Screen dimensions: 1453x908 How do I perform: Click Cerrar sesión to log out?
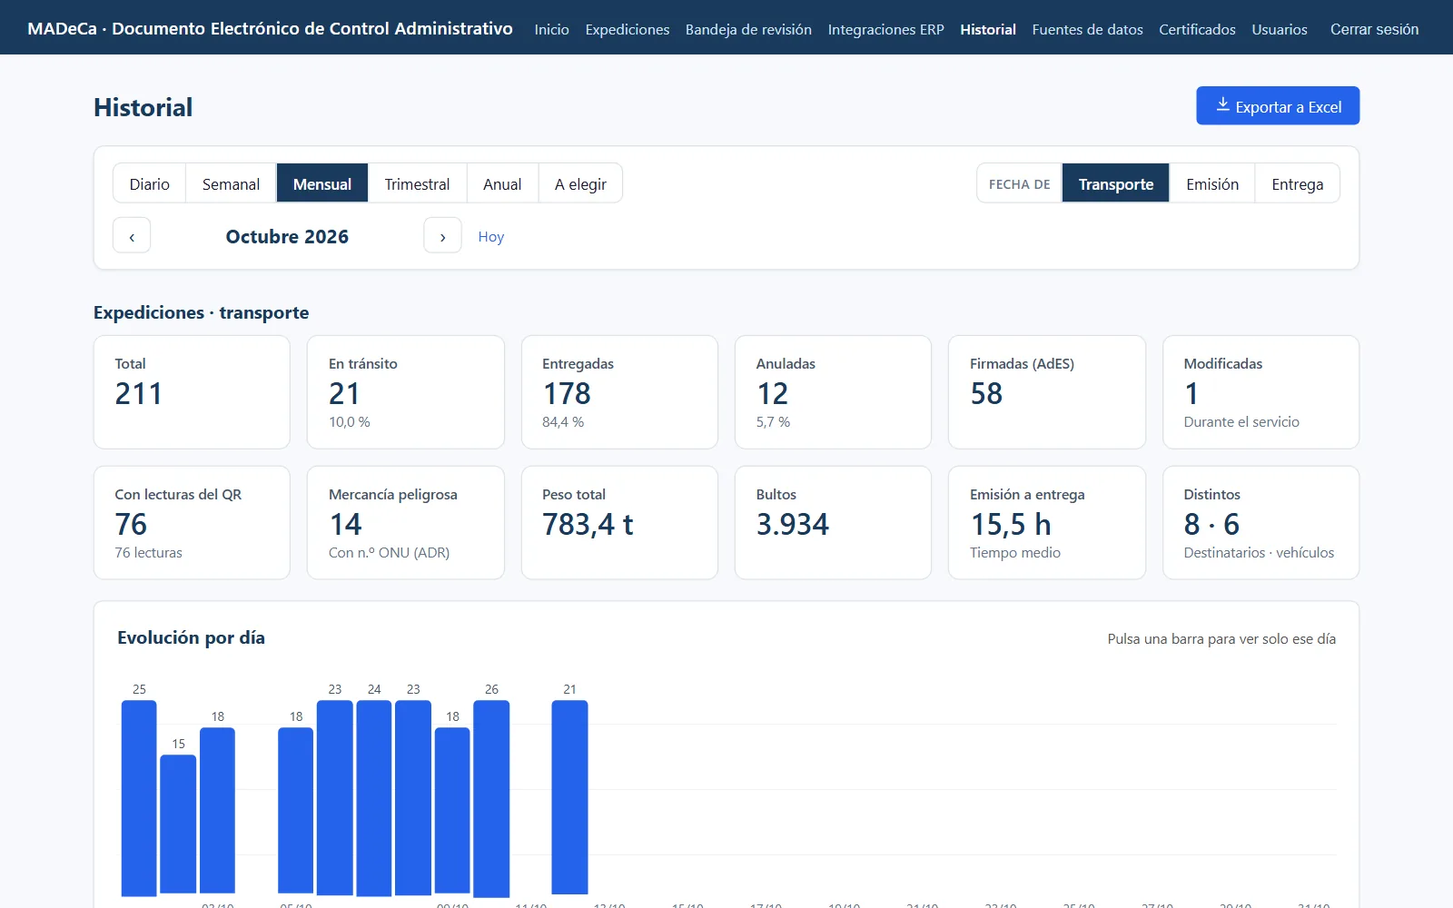(x=1374, y=29)
